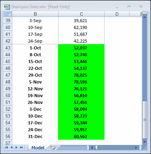Select green cell showing 58,723

pyautogui.click(x=81, y=116)
